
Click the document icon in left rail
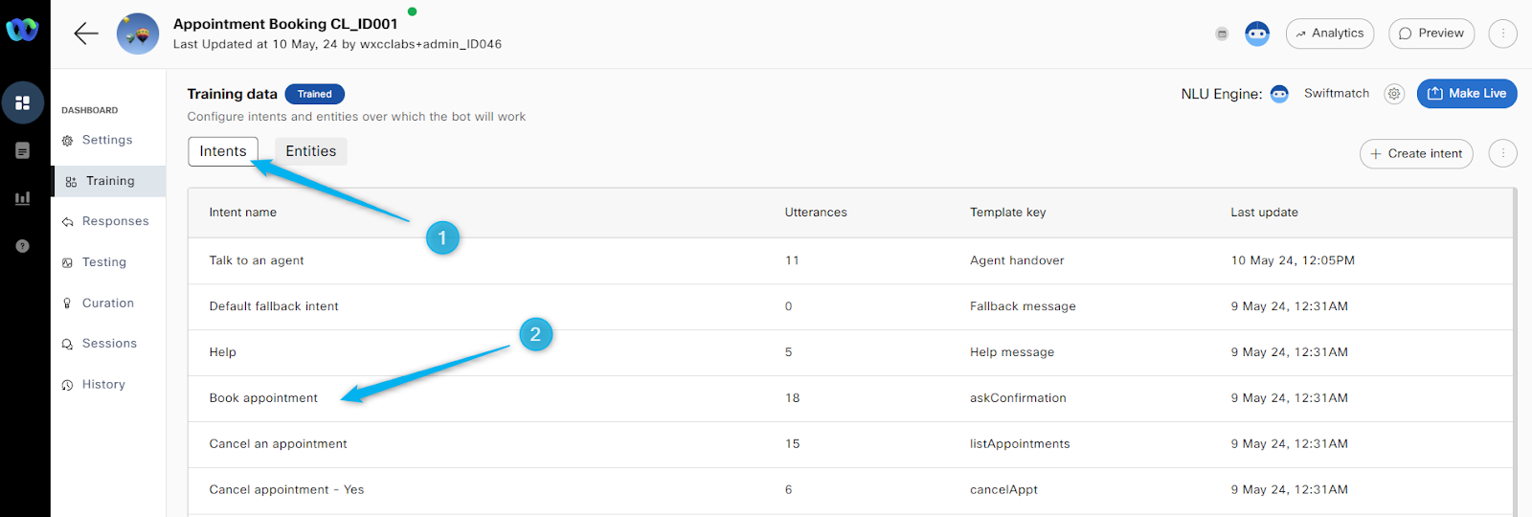click(23, 150)
